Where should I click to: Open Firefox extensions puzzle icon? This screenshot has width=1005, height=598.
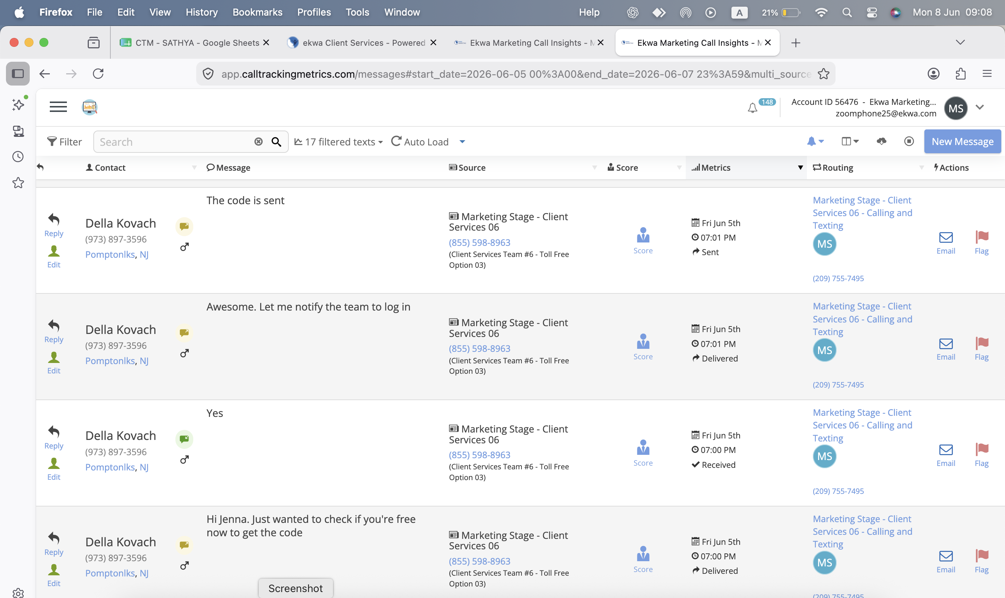(x=961, y=74)
